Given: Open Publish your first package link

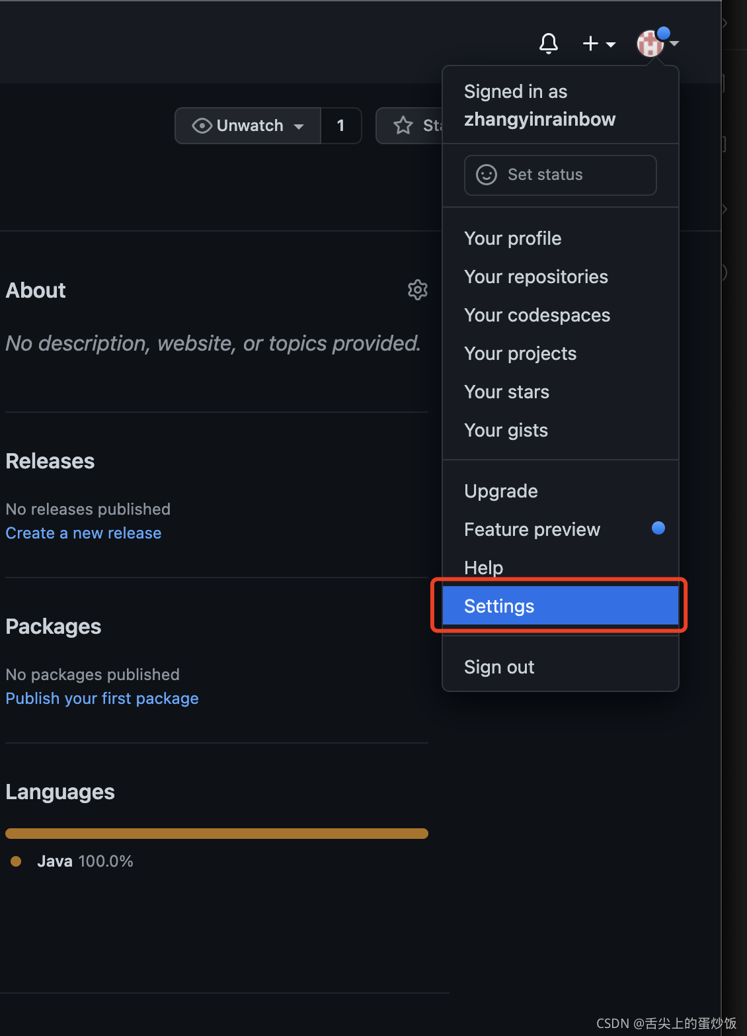Looking at the screenshot, I should [x=102, y=699].
